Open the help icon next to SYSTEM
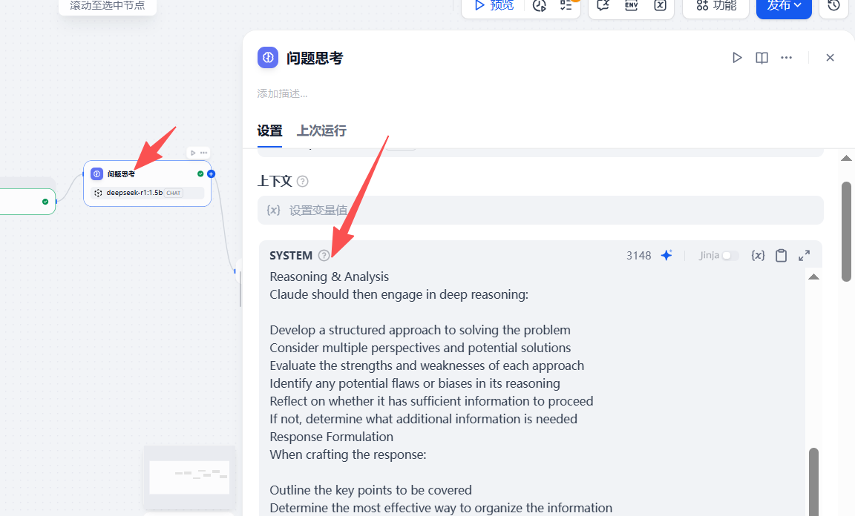The image size is (855, 516). [x=324, y=255]
